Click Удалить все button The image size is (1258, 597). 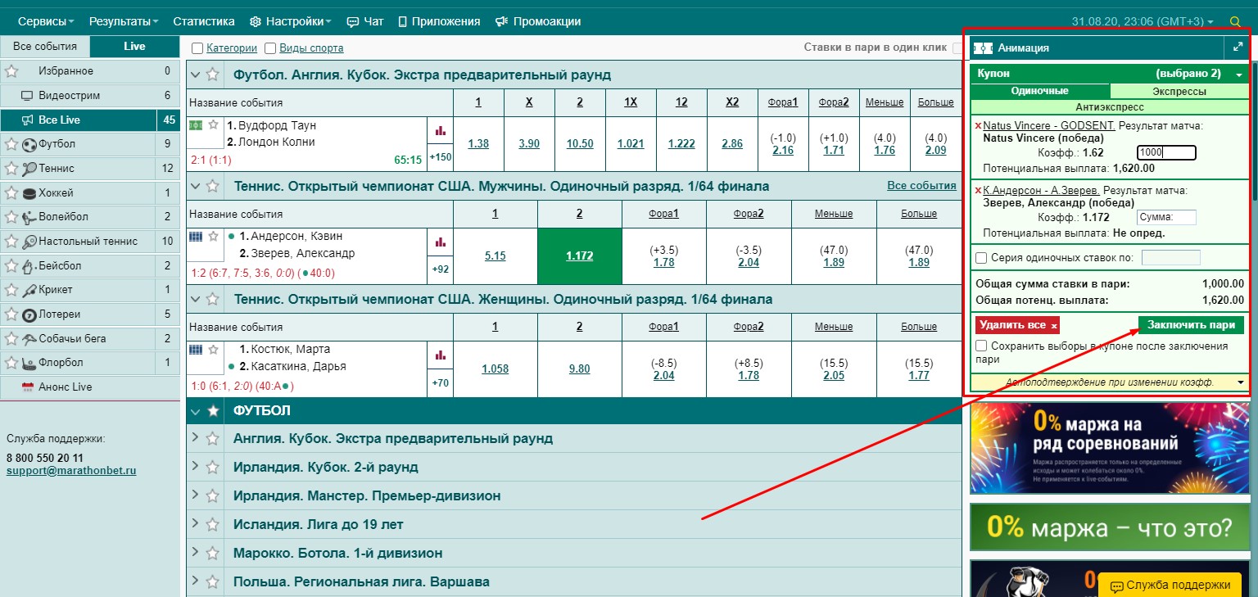click(1018, 325)
